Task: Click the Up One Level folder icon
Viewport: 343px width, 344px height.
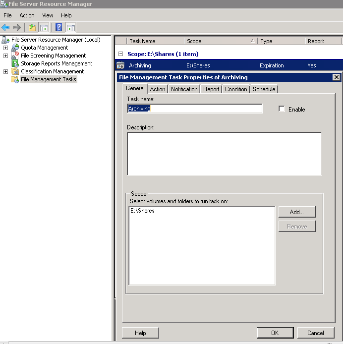Action: pos(32,27)
